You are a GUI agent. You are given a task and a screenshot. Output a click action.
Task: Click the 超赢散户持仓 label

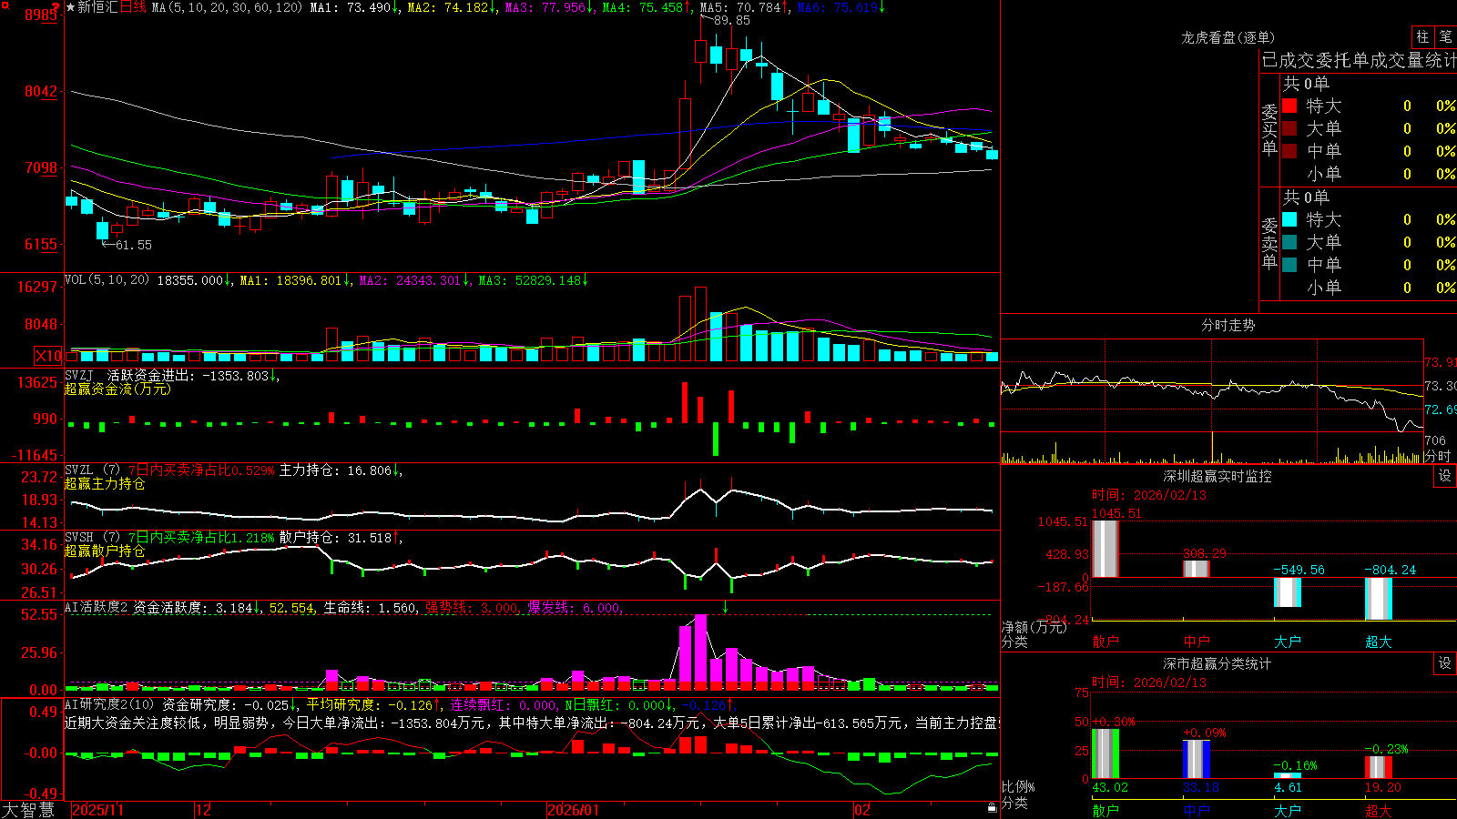105,551
